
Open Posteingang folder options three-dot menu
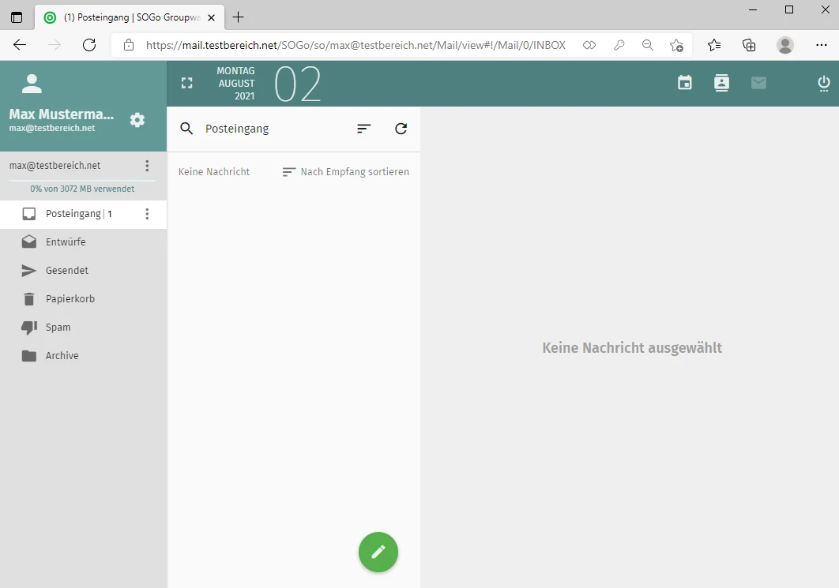[x=147, y=214]
